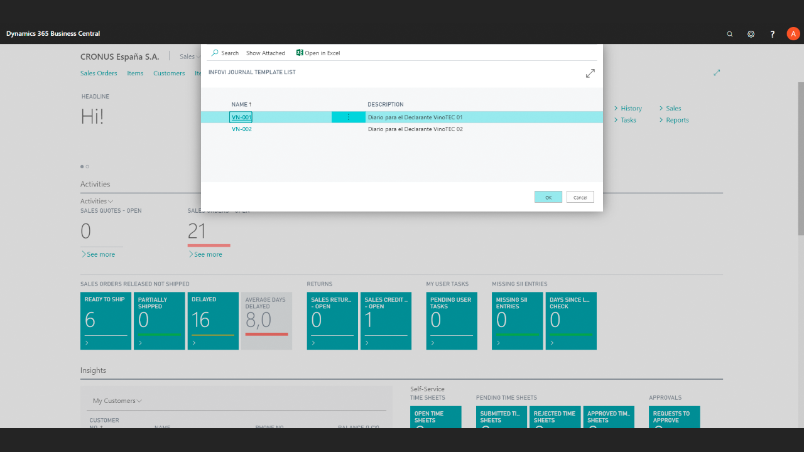Viewport: 804px width, 452px height.
Task: Open the Sales Return Open tile
Action: point(332,321)
